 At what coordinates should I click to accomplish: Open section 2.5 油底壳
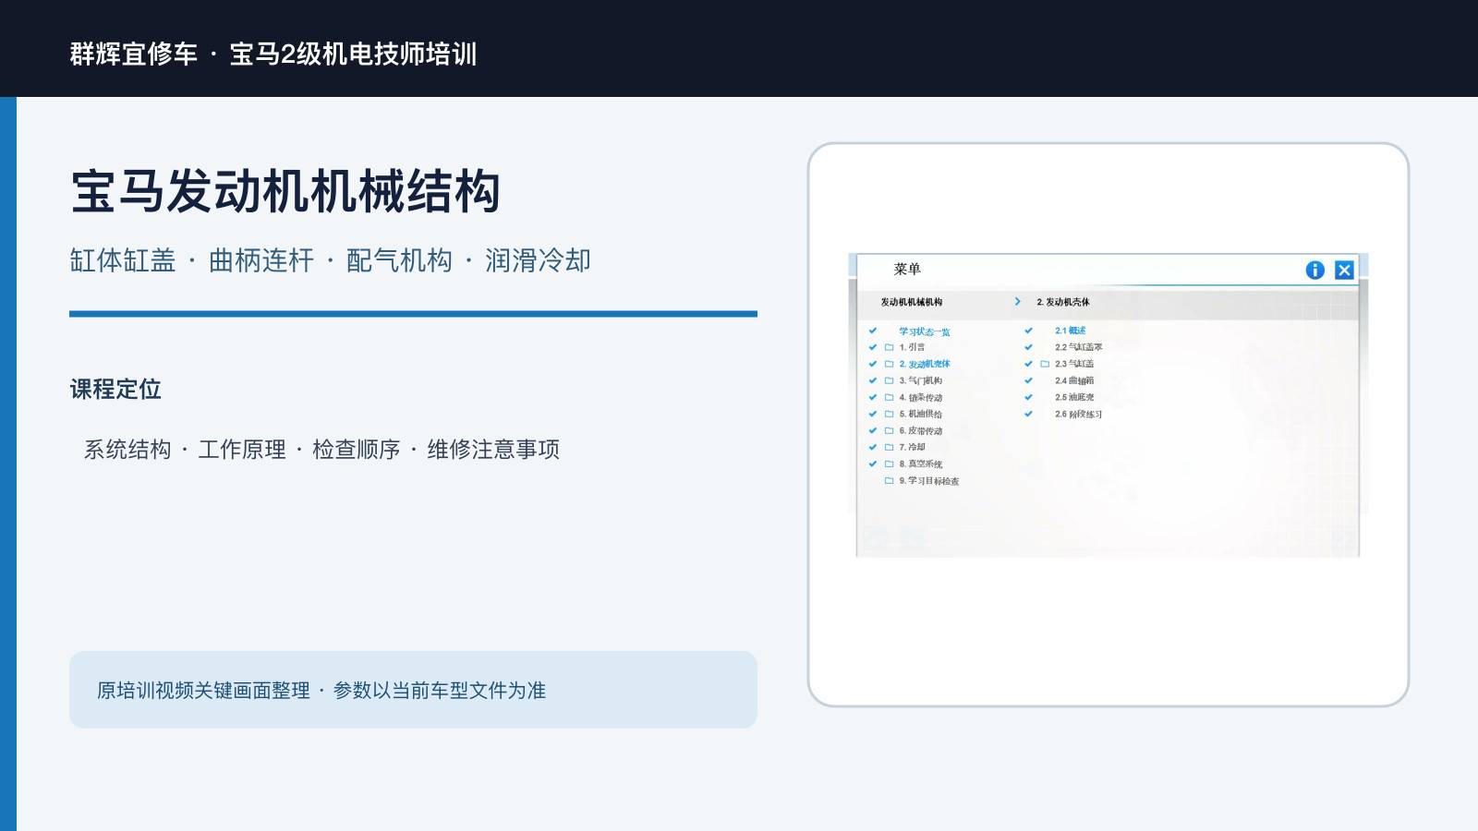(1074, 397)
